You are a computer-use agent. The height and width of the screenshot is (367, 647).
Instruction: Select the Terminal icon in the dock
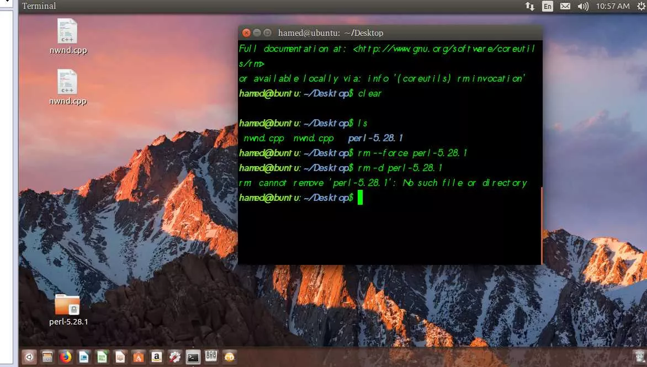pos(193,357)
